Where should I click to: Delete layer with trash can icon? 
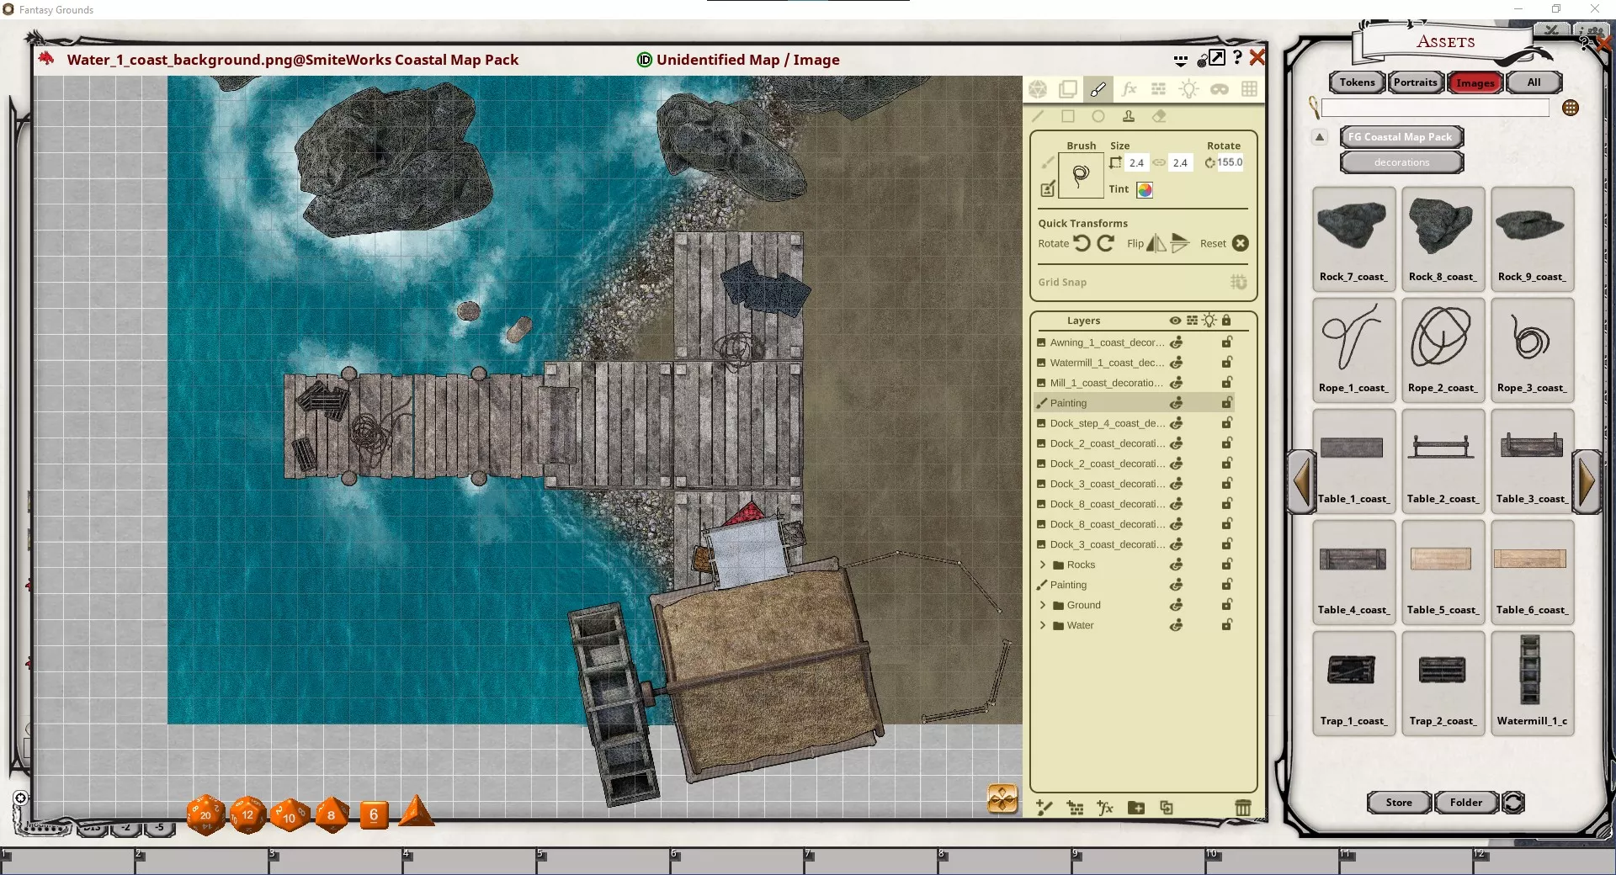(x=1242, y=808)
